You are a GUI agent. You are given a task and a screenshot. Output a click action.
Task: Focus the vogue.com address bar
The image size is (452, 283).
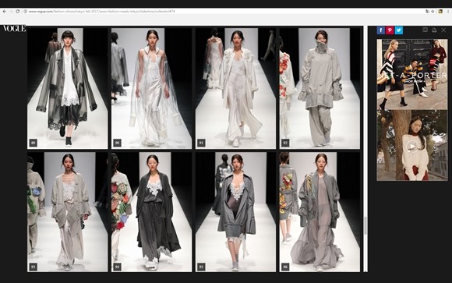point(225,11)
